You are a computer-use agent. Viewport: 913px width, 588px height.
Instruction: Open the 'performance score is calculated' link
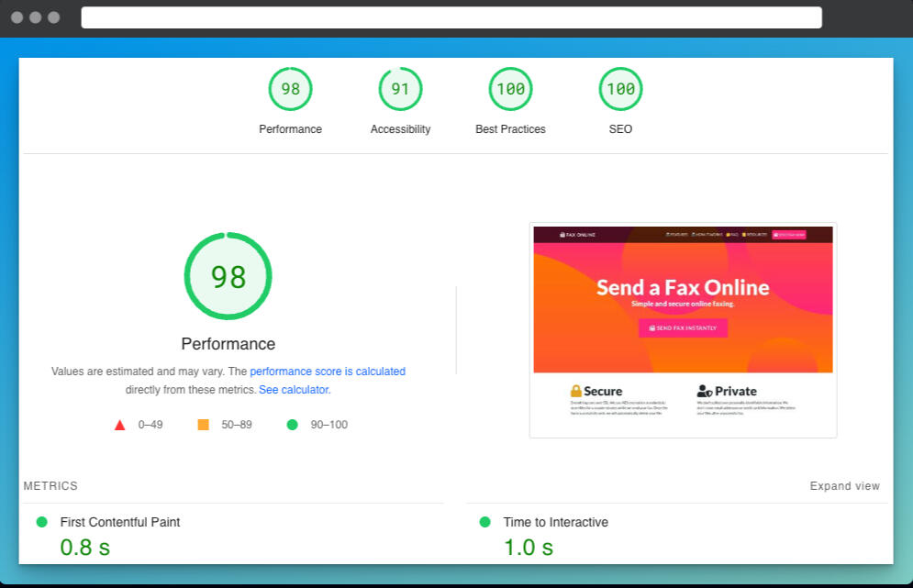[x=328, y=372]
